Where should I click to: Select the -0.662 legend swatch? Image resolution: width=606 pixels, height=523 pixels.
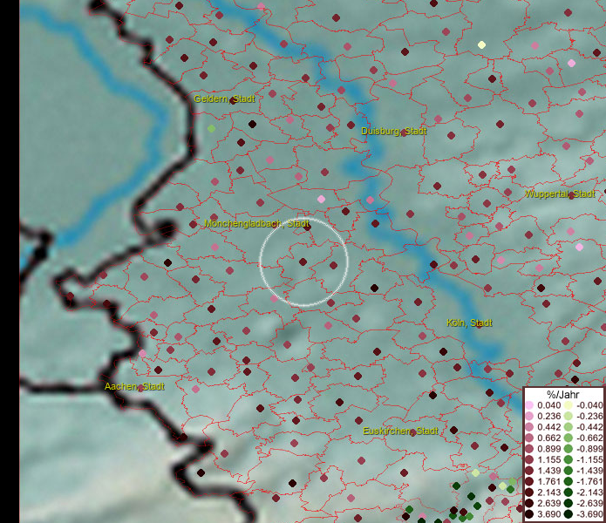[569, 438]
